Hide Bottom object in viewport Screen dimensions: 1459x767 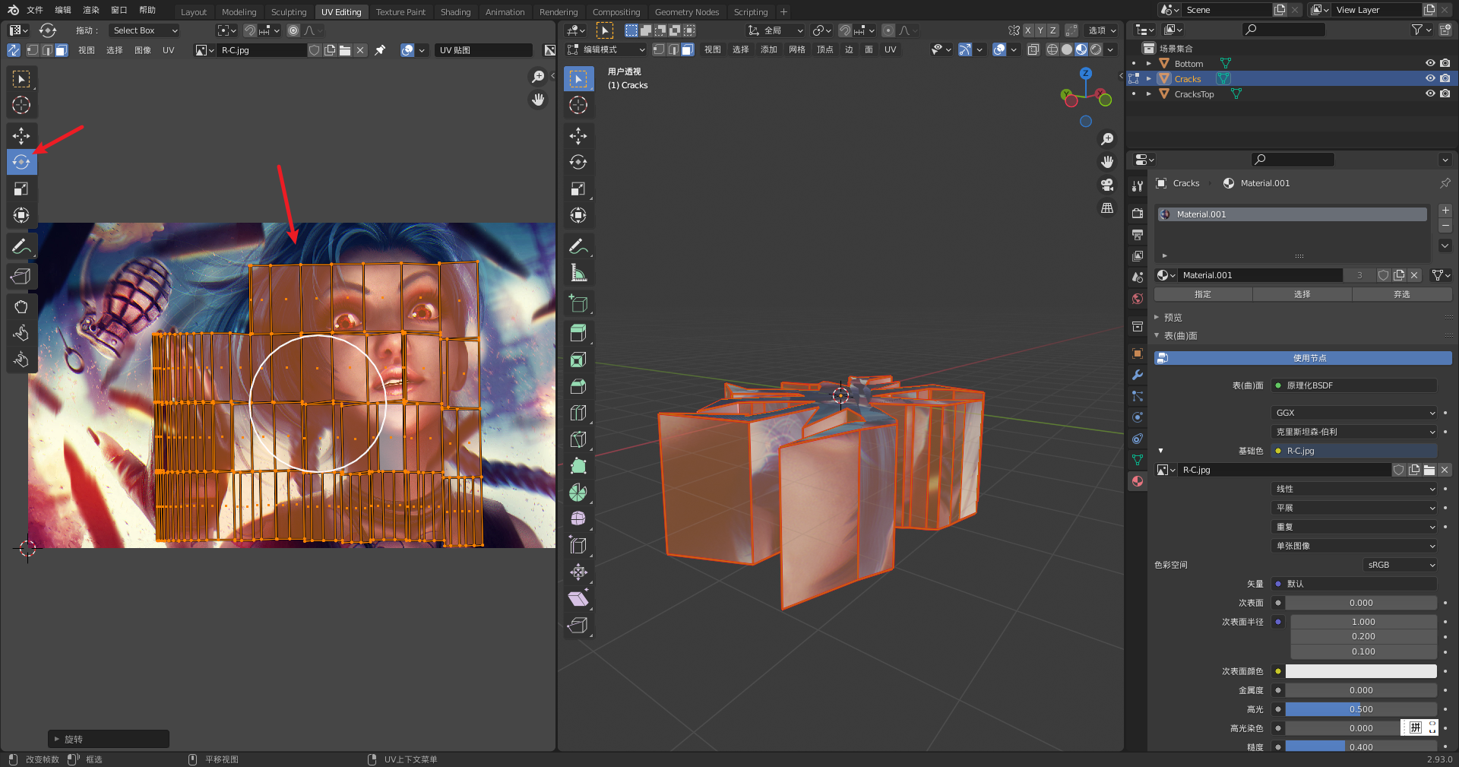pos(1430,63)
